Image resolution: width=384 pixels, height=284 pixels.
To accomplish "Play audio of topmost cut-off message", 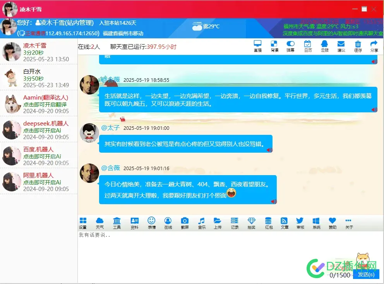I will point(374,62).
